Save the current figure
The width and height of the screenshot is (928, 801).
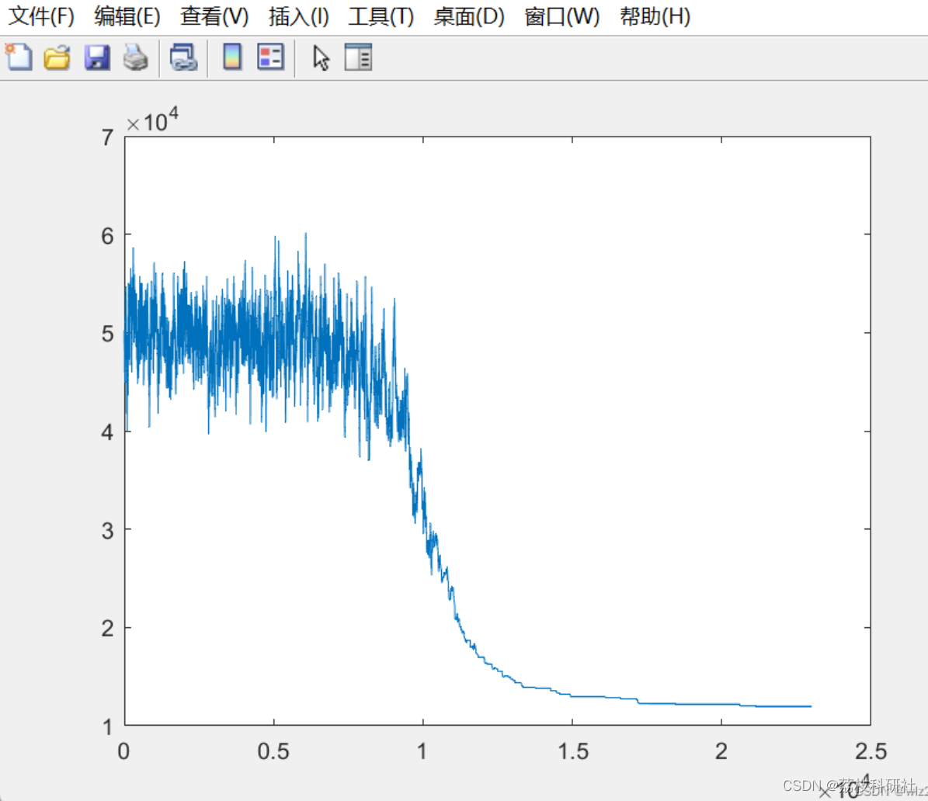[x=96, y=57]
